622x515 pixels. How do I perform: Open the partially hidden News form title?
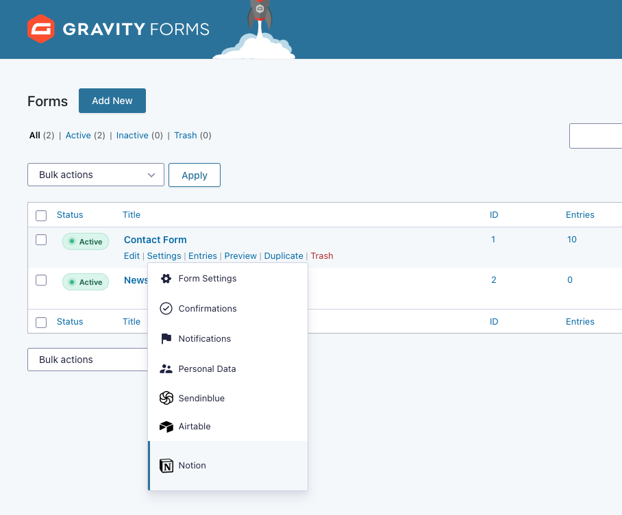pos(136,280)
